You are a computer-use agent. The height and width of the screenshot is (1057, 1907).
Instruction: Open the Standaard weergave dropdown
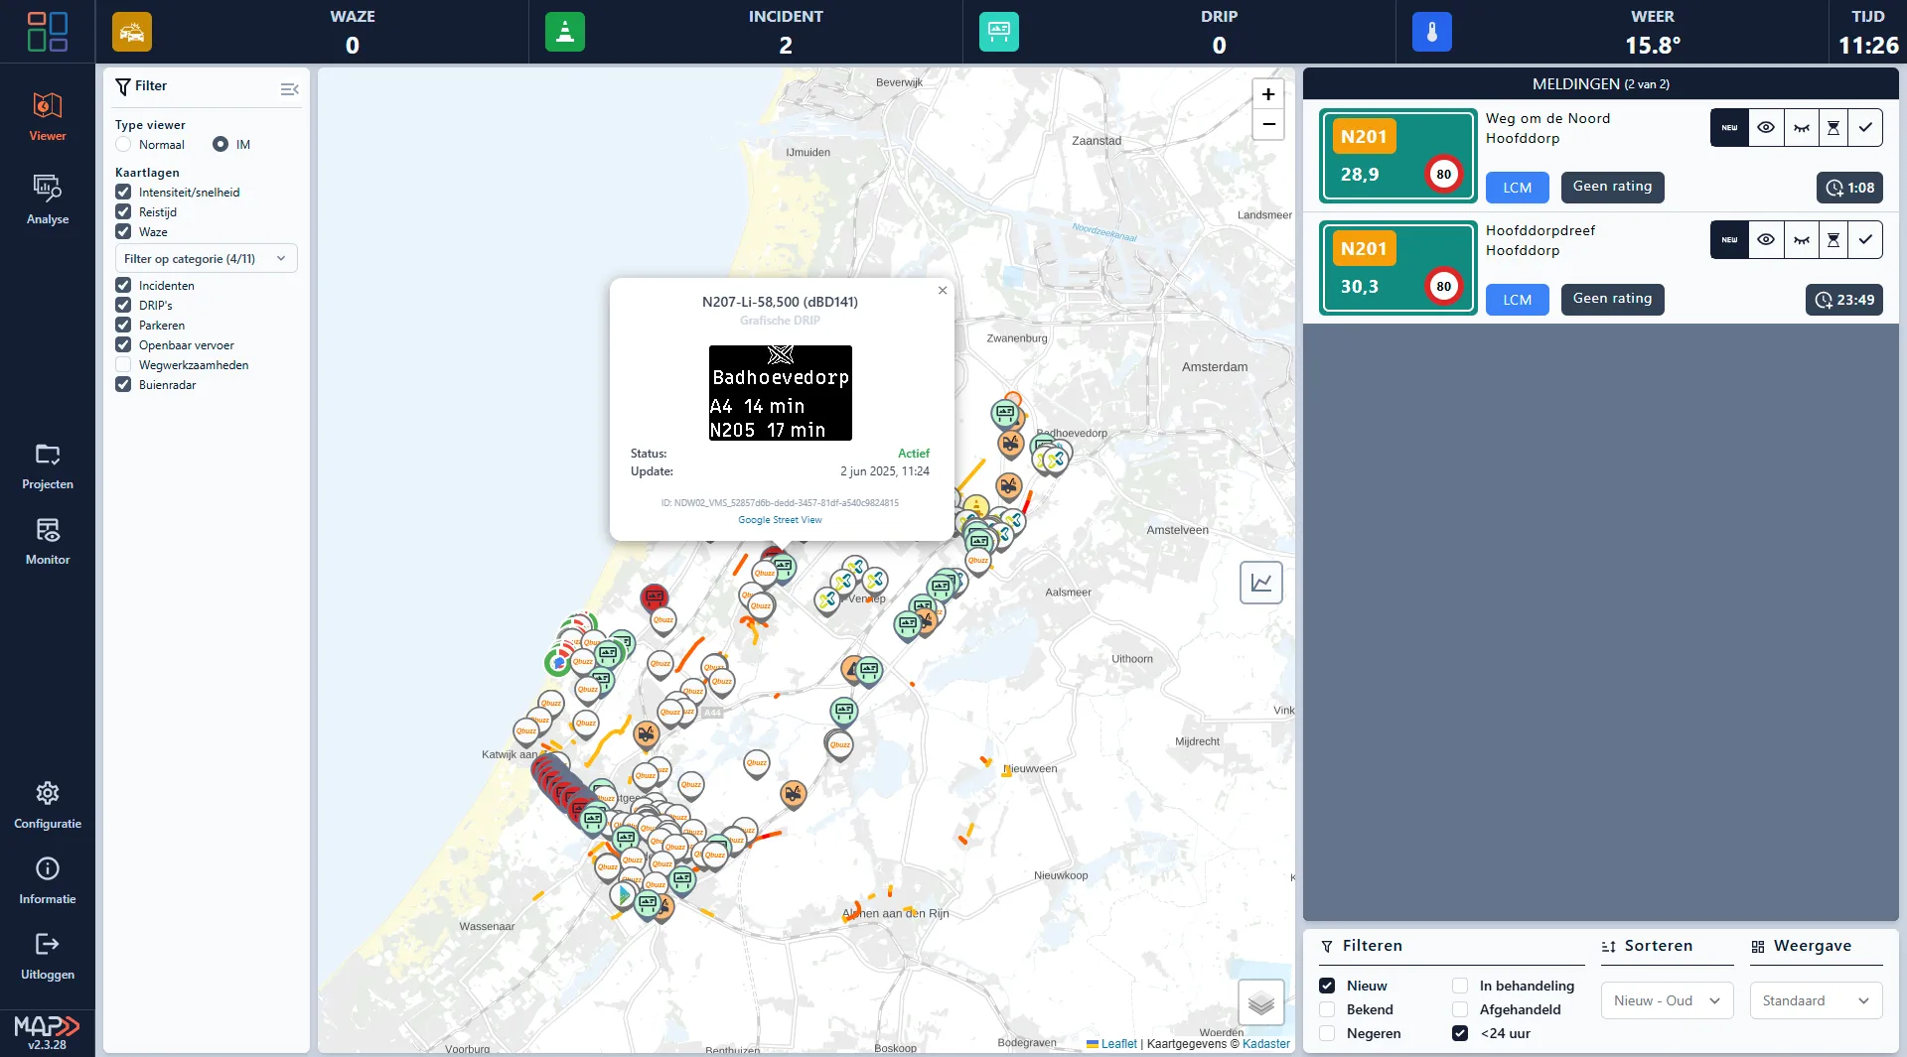click(x=1815, y=1000)
